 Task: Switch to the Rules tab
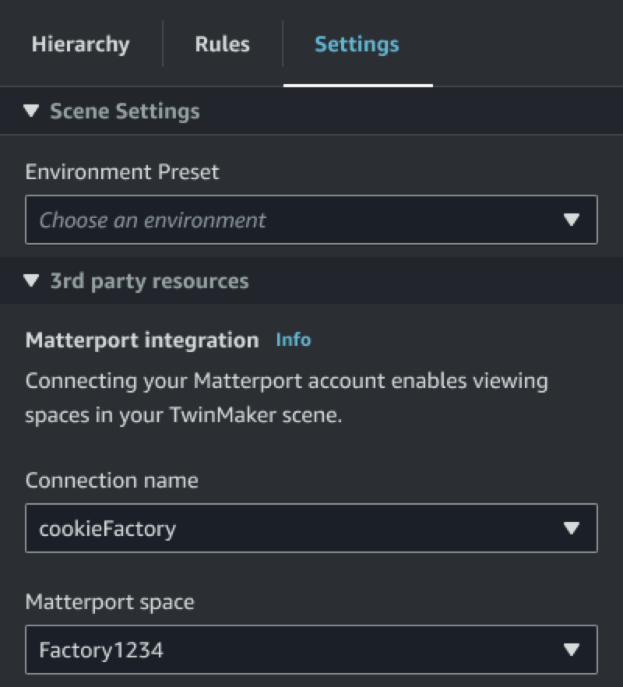pos(221,44)
